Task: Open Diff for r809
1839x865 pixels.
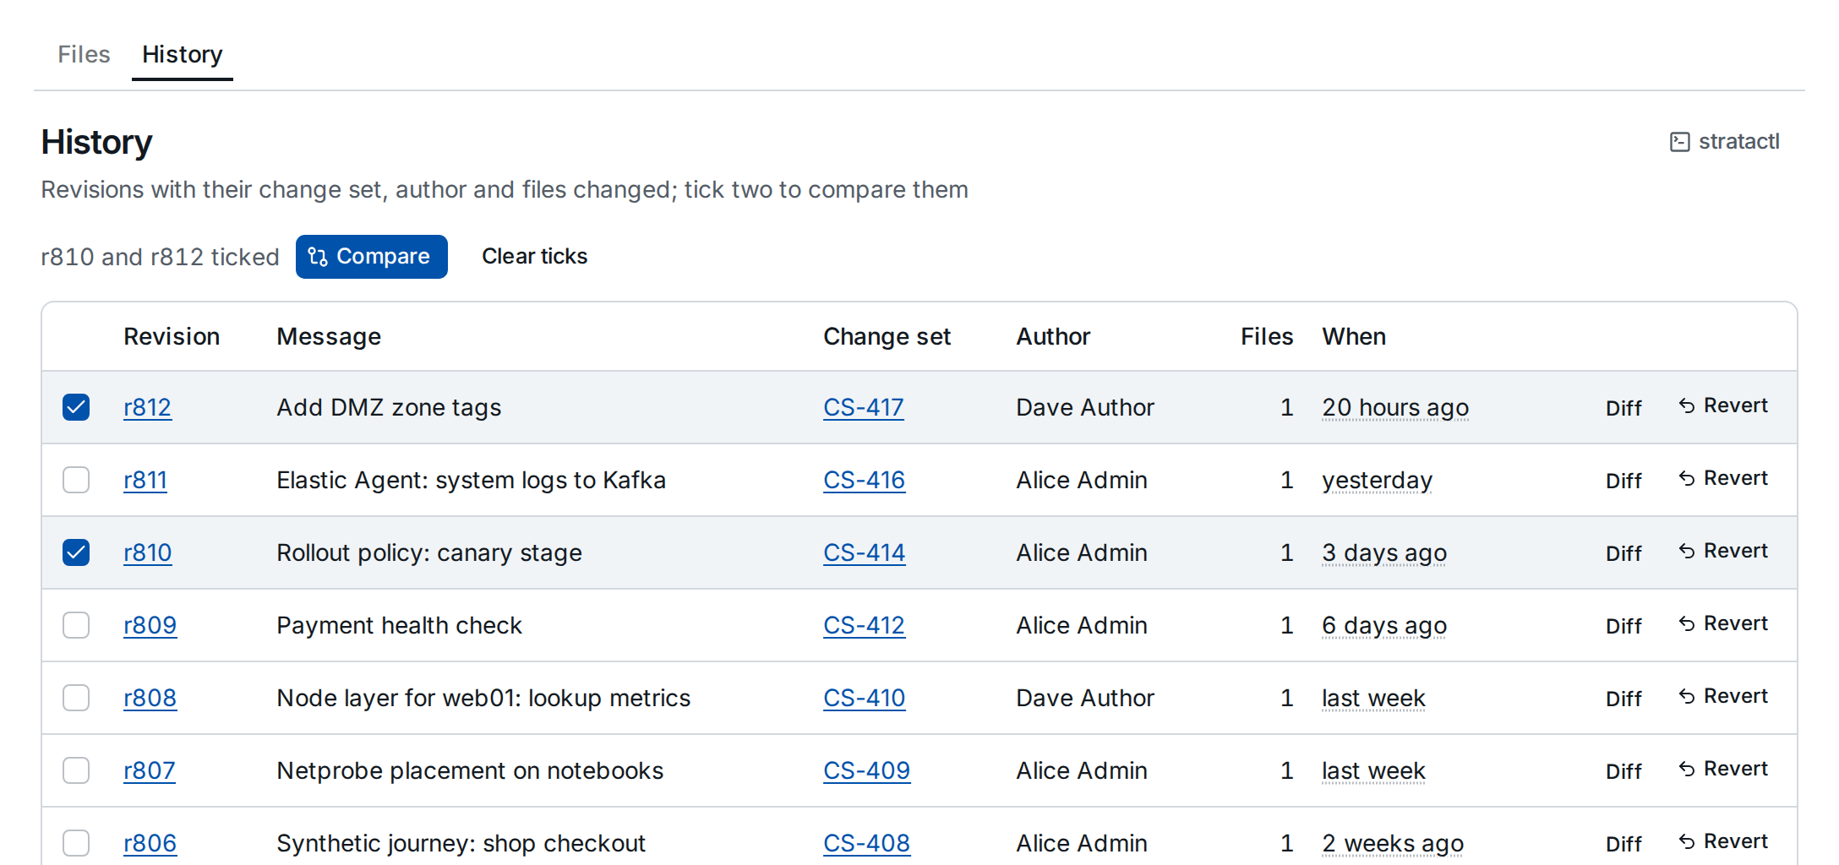Action: click(x=1623, y=626)
